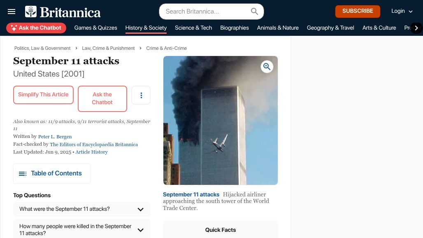Click the search magnifier icon
Viewport: 423px width, 238px height.
pyautogui.click(x=254, y=12)
